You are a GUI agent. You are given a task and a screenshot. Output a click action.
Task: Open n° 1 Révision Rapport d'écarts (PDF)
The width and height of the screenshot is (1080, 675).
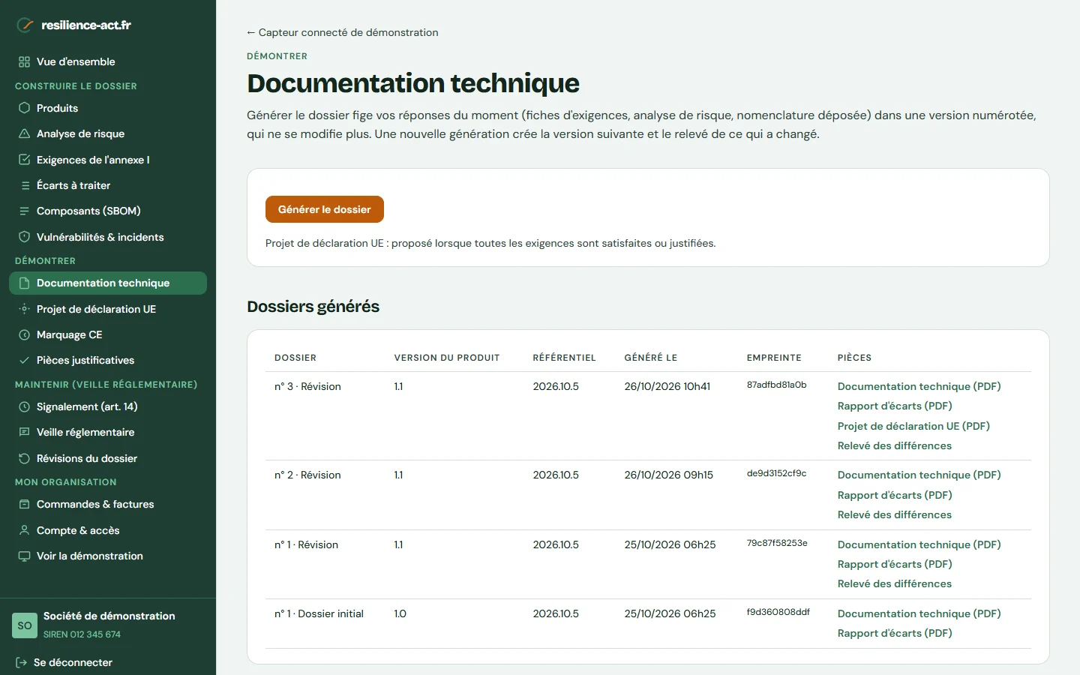pos(895,564)
